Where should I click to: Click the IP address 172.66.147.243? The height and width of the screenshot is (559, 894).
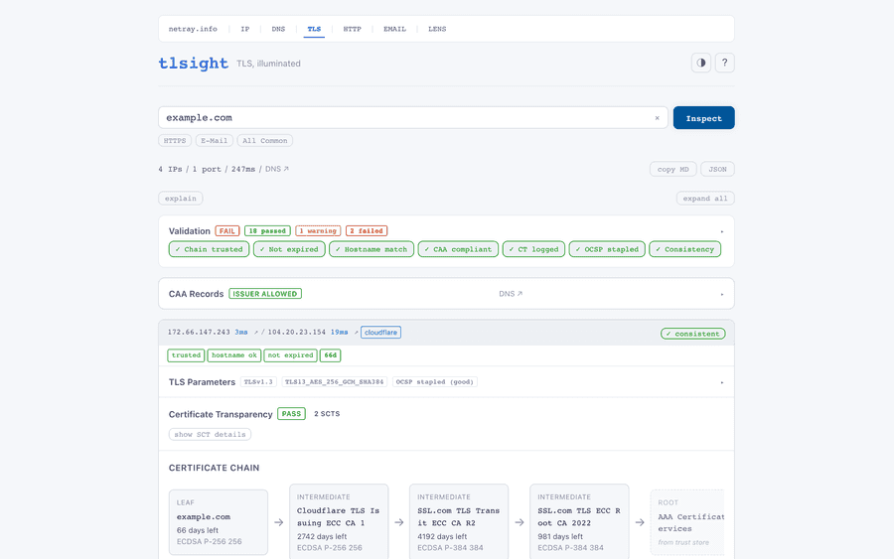click(199, 333)
